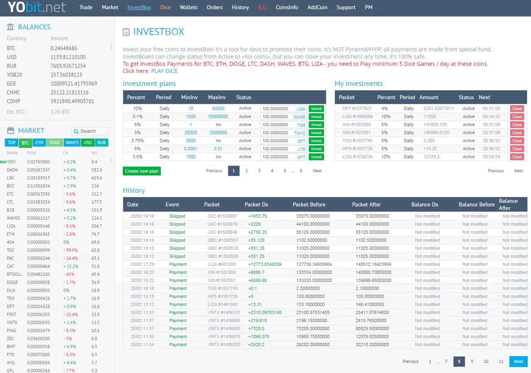Image resolution: width=531 pixels, height=373 pixels.
Task: Open History in the top bar
Action: [x=240, y=7]
